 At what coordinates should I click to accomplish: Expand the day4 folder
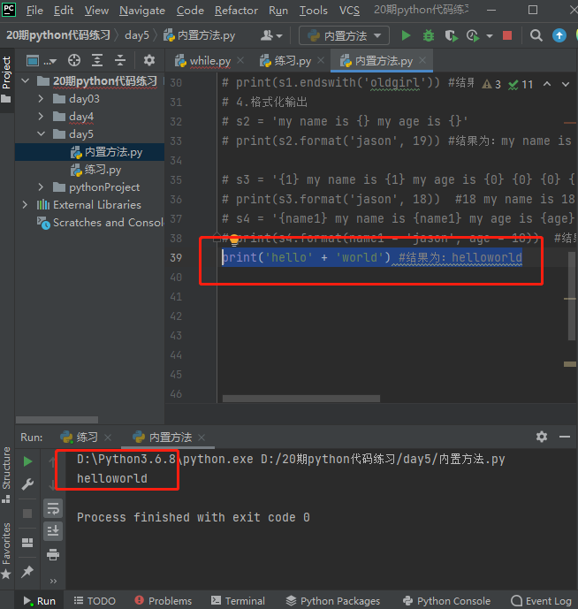(x=41, y=116)
